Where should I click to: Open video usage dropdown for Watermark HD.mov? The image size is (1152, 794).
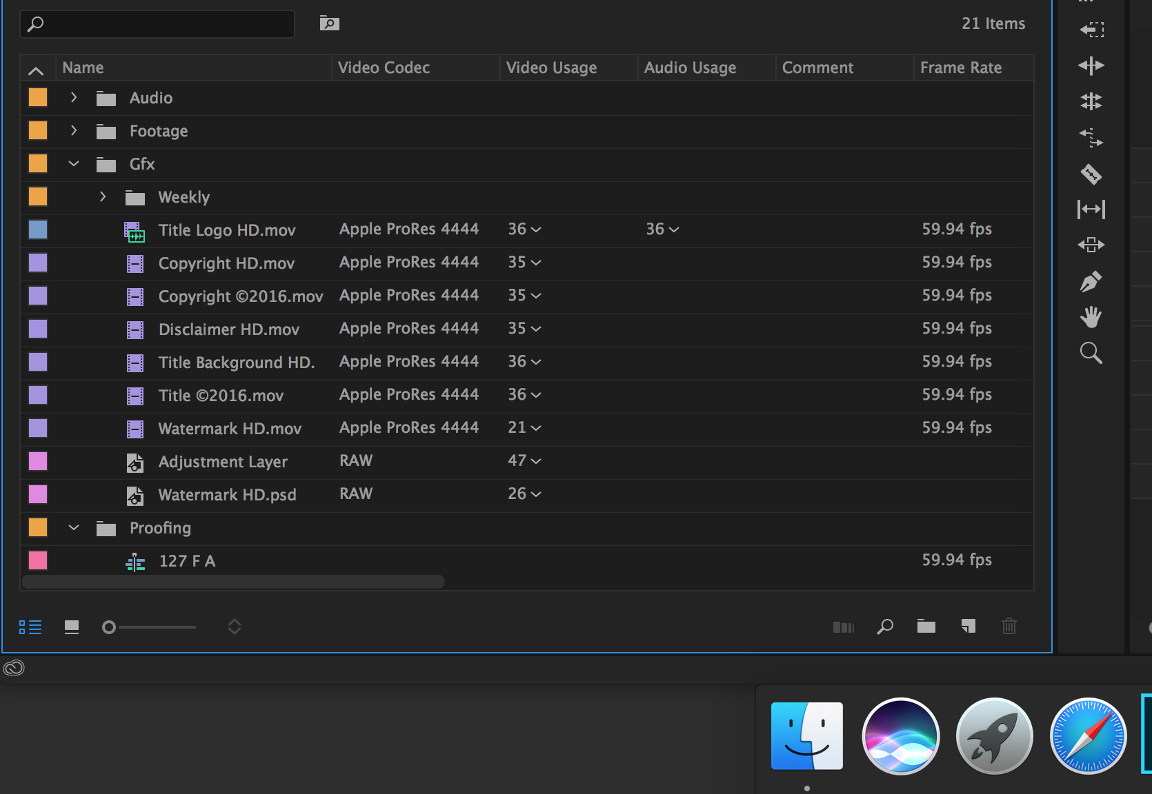pos(536,428)
